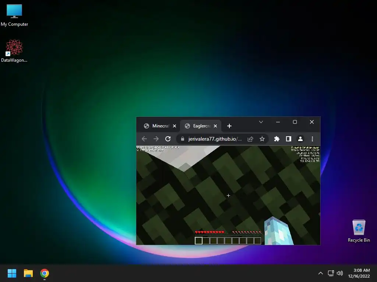Image resolution: width=377 pixels, height=282 pixels.
Task: Open Chrome three-dot menu
Action: point(312,139)
